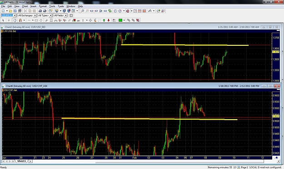Click the go arrow button beside All Fields
This screenshot has width=284, height=169.
71,15
